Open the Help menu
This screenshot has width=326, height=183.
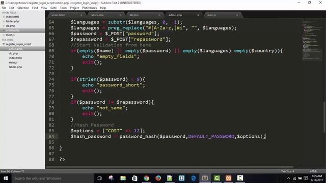point(103,8)
